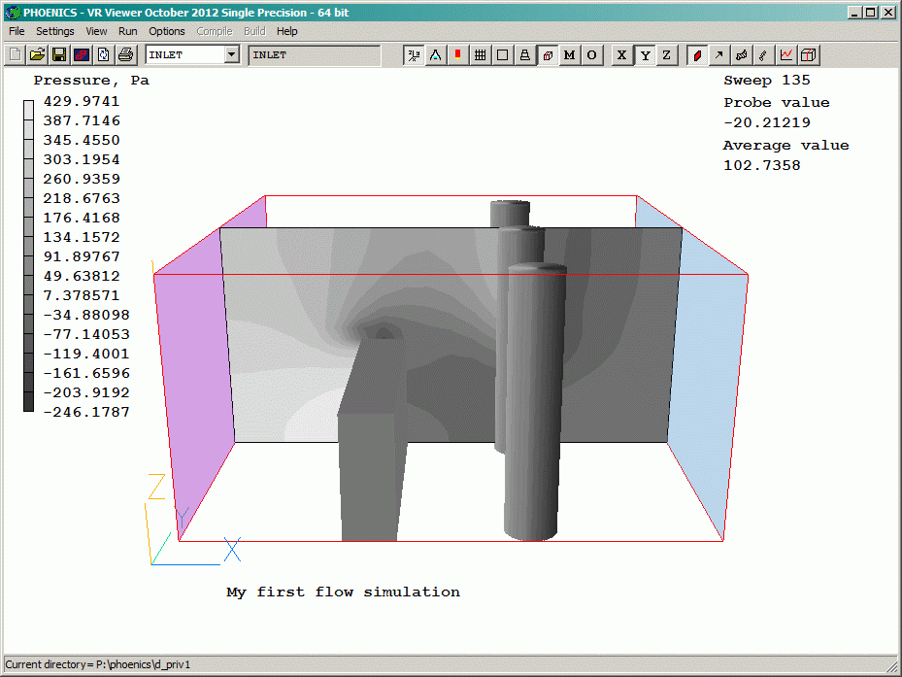Click the pressure contour grayscale legend bar
Viewport: 902px width, 677px height.
tap(28, 256)
